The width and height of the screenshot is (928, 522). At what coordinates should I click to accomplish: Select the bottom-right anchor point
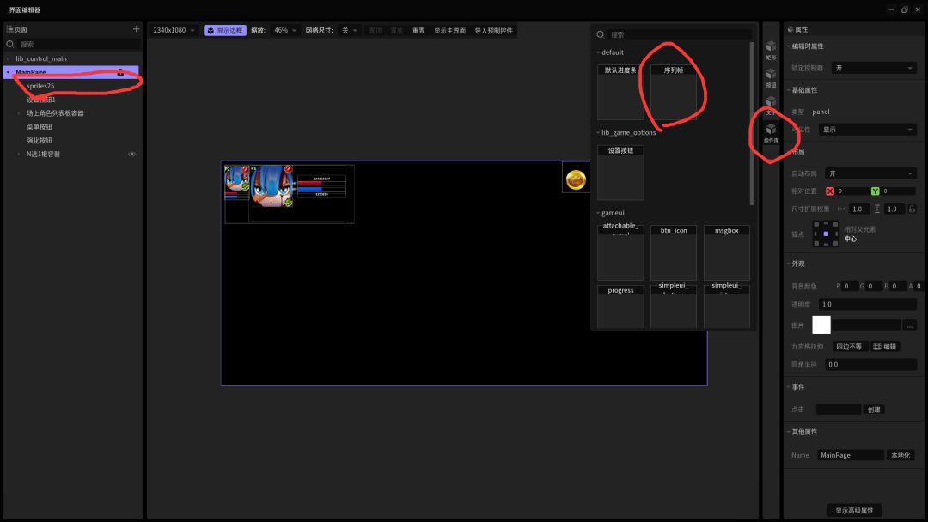836,243
